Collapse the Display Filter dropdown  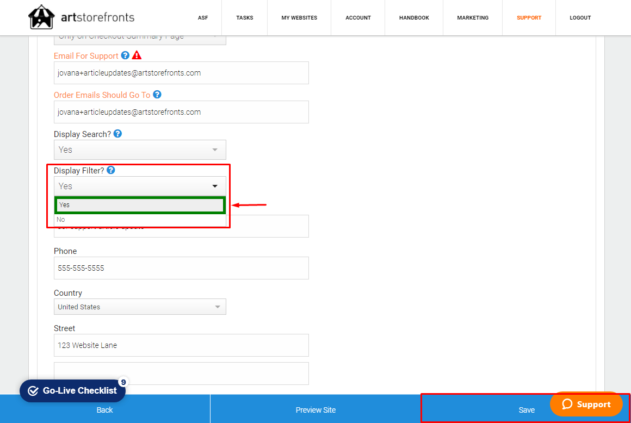[140, 186]
